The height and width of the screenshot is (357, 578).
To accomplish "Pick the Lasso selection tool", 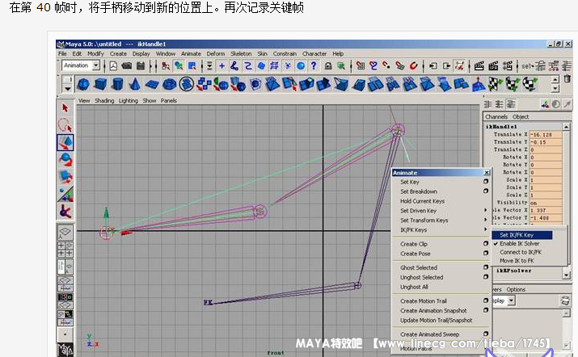I will [65, 125].
